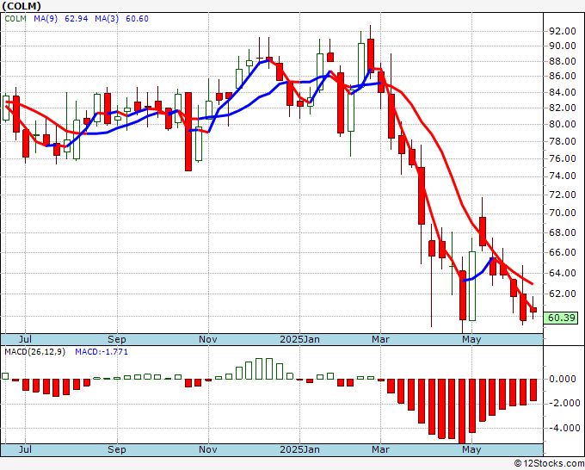Image resolution: width=585 pixels, height=470 pixels.
Task: Click the 84.00 price axis label
Action: 563,92
